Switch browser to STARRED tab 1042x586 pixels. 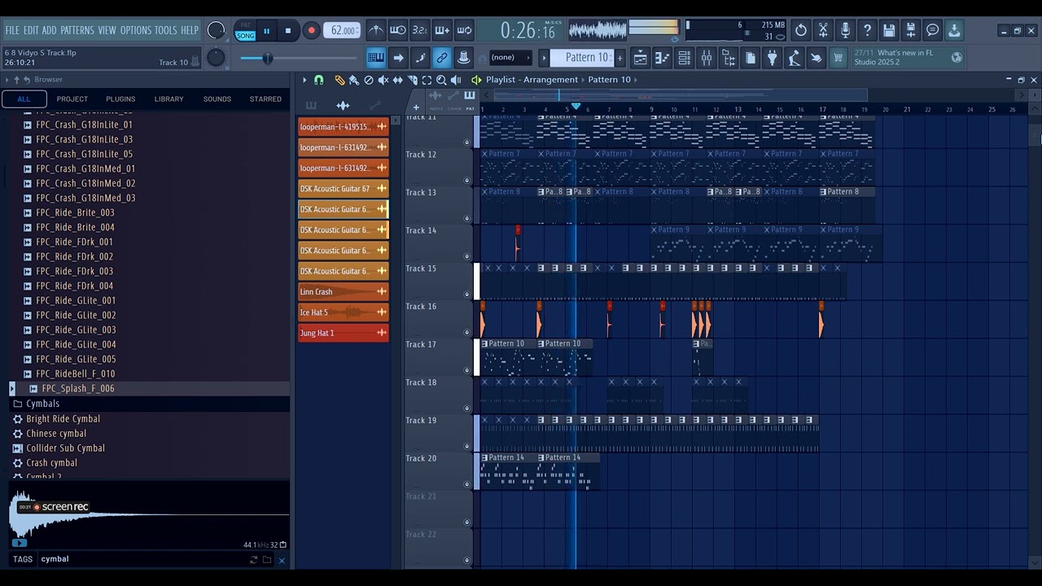click(x=265, y=99)
